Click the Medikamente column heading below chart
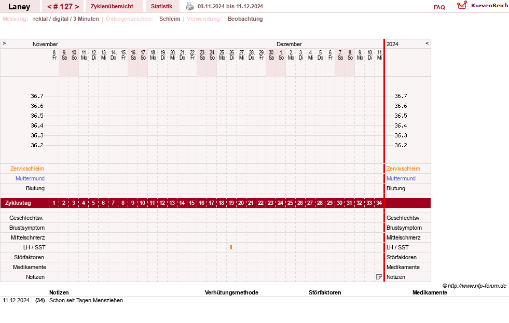 (430, 292)
